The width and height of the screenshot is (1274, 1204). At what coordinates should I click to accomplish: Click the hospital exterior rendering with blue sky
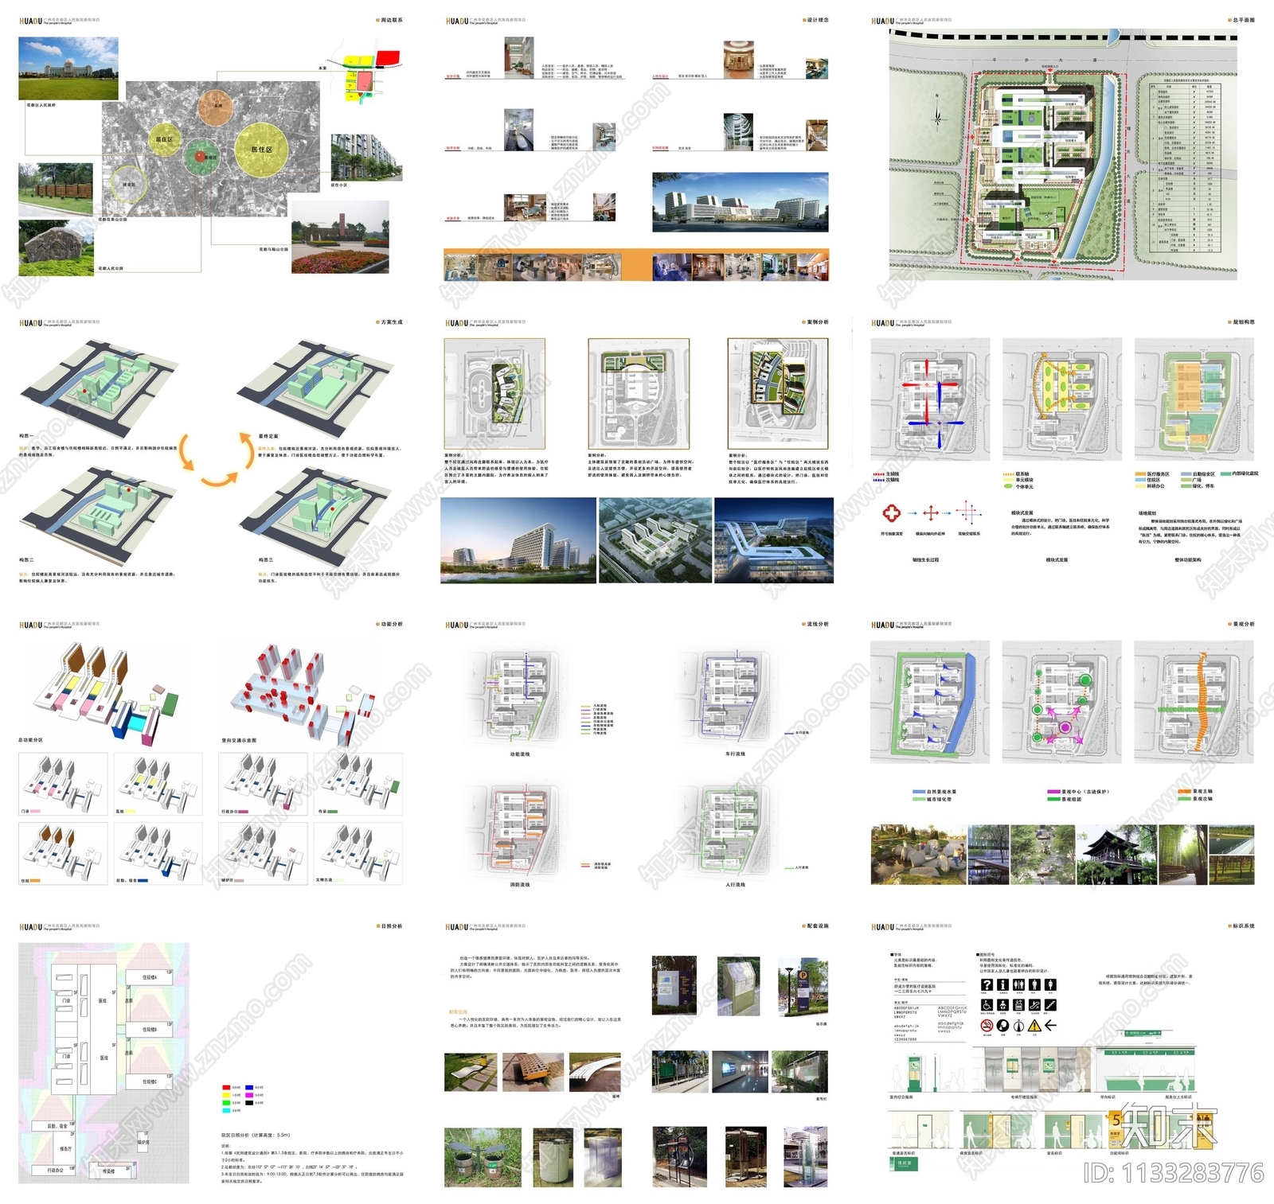(x=741, y=202)
